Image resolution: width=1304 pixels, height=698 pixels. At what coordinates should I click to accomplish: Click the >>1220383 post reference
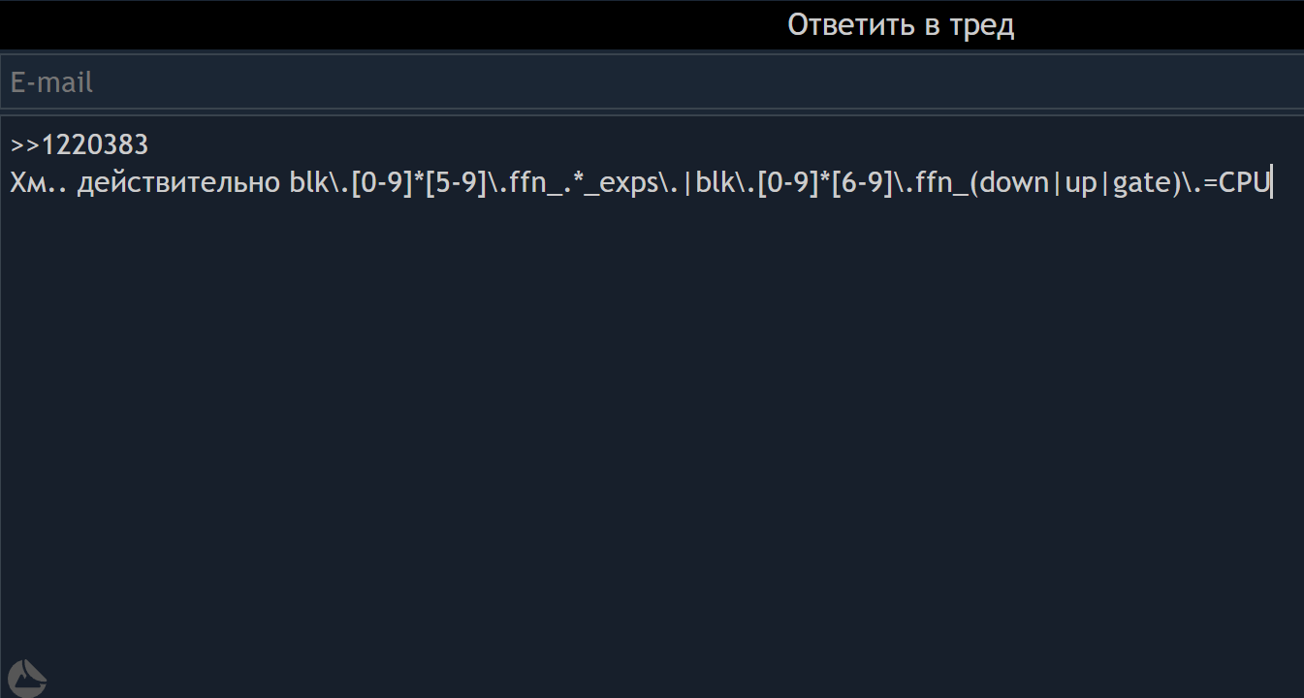(x=80, y=145)
